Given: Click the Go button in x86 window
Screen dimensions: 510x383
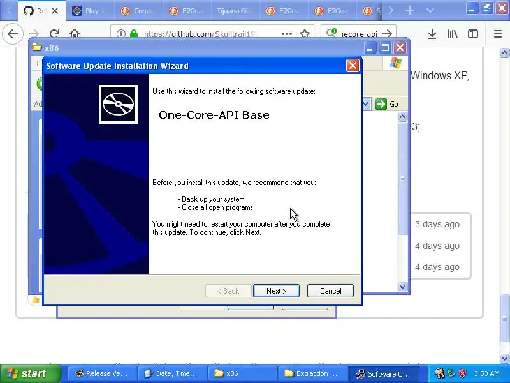Looking at the screenshot, I should point(387,104).
